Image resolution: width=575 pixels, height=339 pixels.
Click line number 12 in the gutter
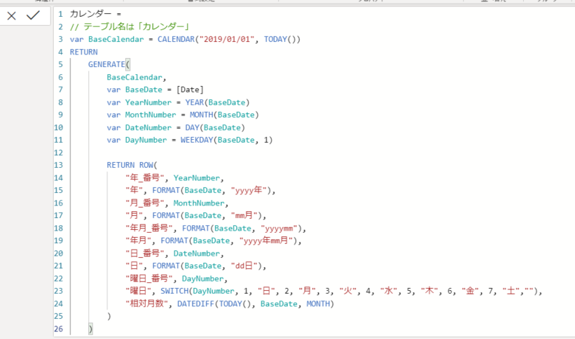click(x=58, y=152)
